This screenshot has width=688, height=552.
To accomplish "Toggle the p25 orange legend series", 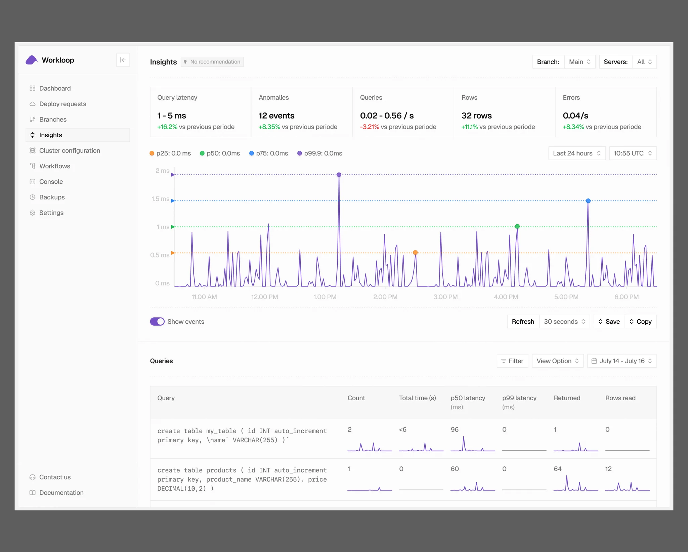I will (x=170, y=153).
